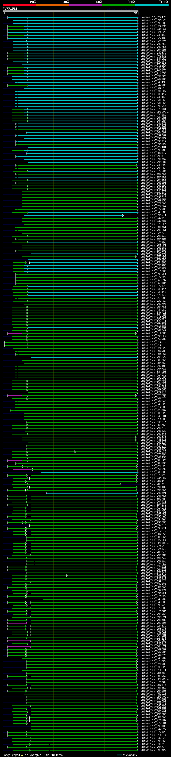Select the UniRef100_Q4FCM5 hit label
The width and height of the screenshot is (171, 757).
153,212
